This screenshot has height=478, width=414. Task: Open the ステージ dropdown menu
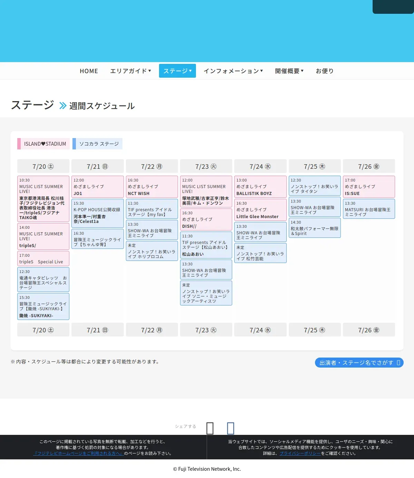[177, 71]
